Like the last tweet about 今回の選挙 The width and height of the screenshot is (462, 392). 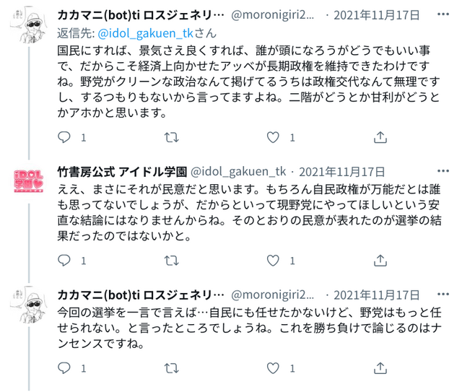click(273, 368)
